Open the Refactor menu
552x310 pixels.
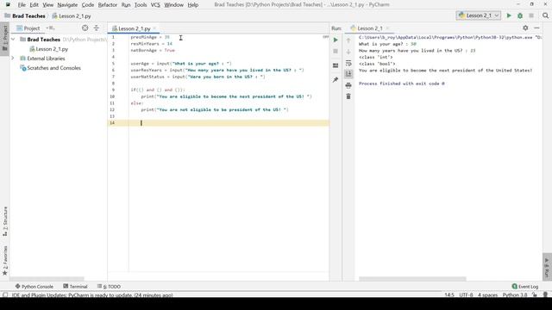pos(107,5)
